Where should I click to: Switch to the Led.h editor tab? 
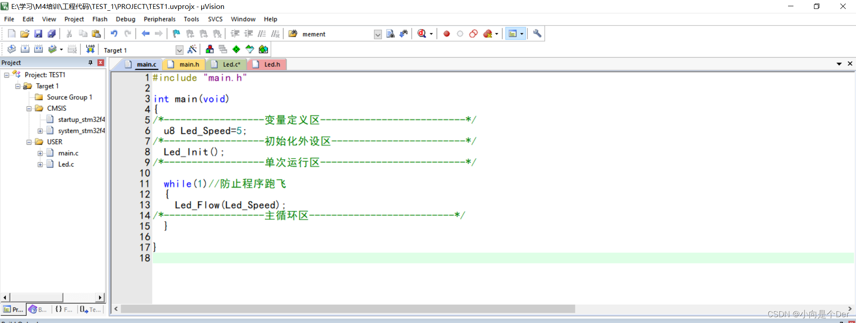click(267, 64)
